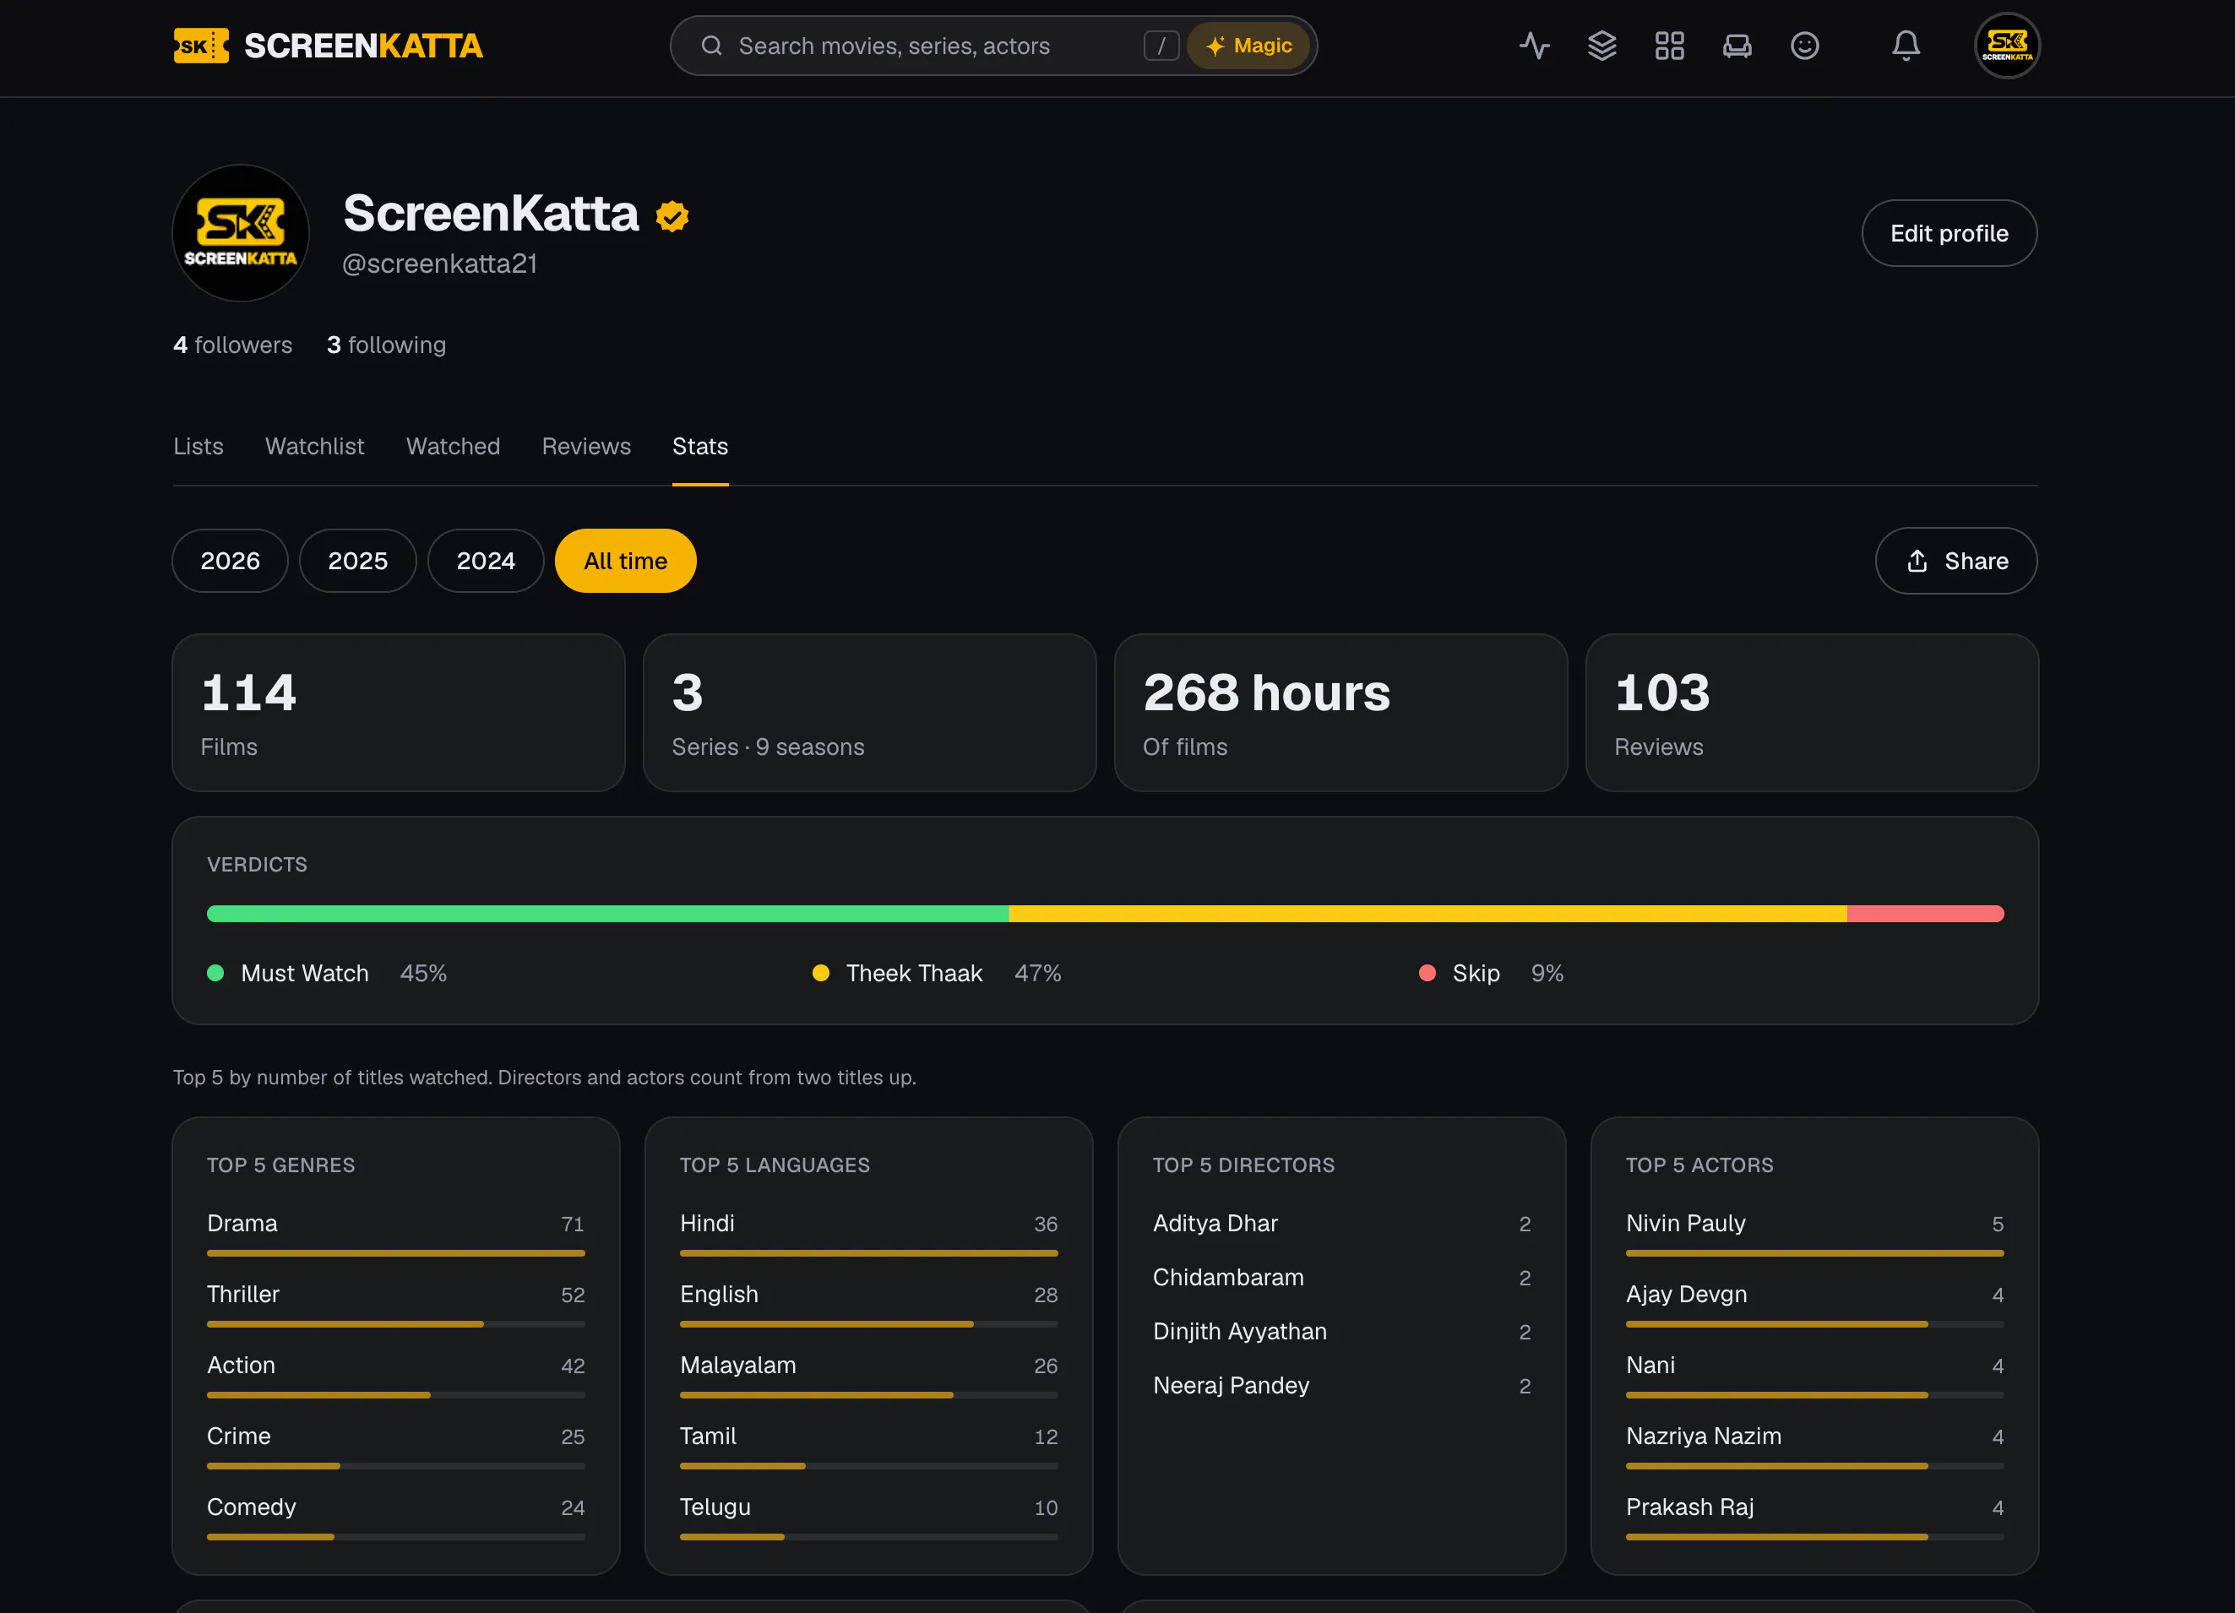
Task: Select the 2024 year filter
Action: point(486,561)
